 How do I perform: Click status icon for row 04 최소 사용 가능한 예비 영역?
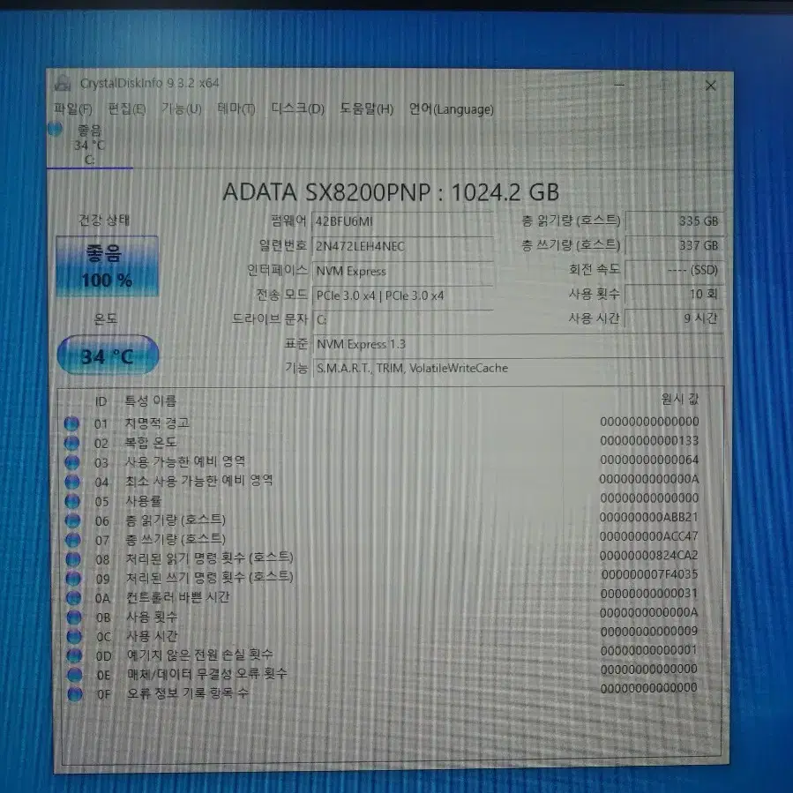(x=72, y=482)
